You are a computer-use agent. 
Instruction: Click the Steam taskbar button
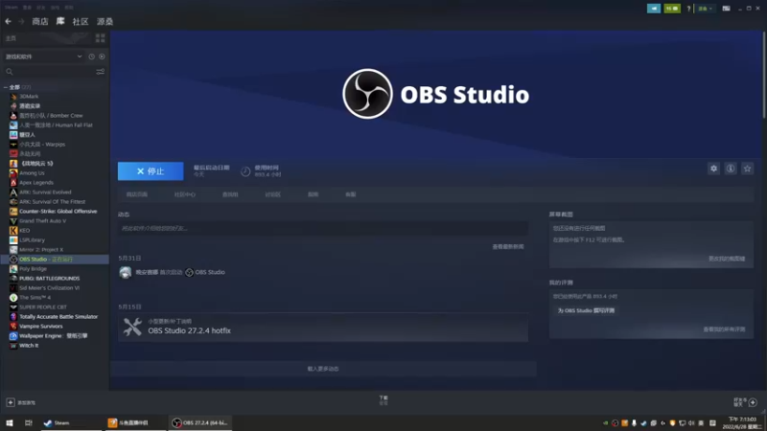coord(70,422)
